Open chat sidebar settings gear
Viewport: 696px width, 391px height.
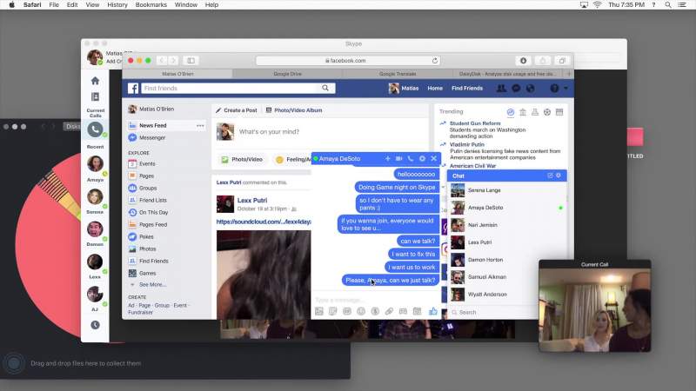click(x=559, y=176)
